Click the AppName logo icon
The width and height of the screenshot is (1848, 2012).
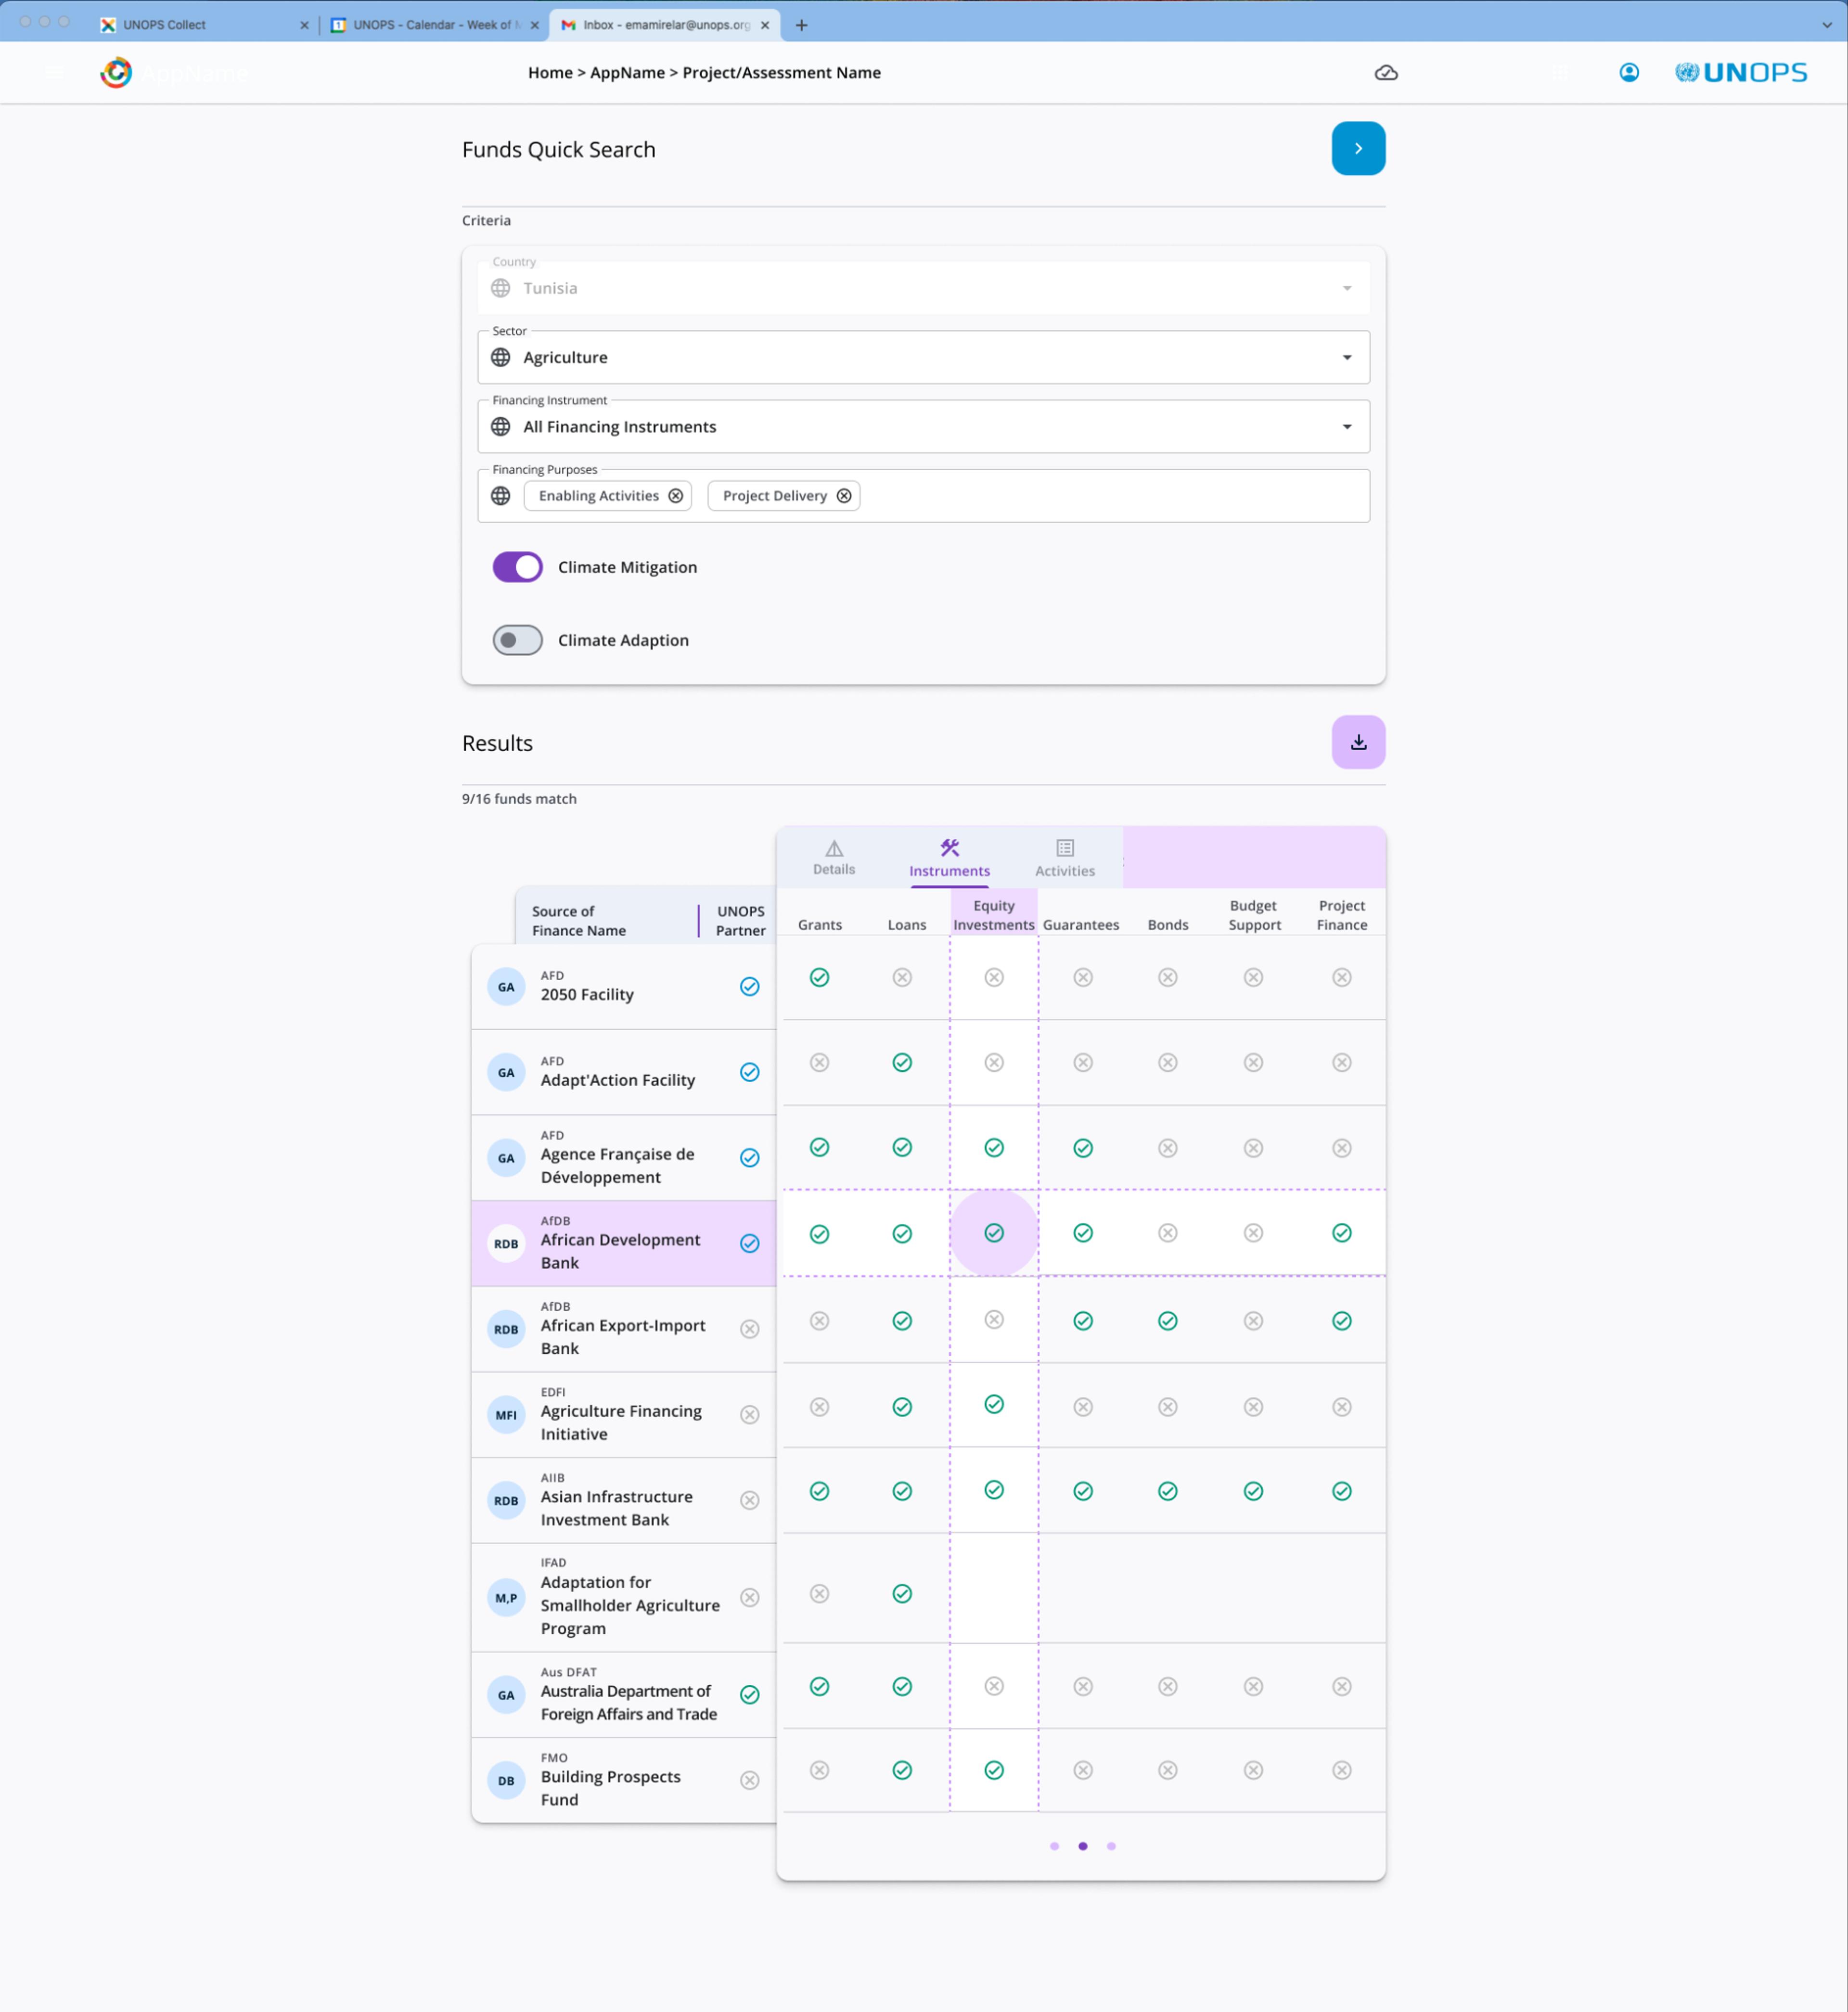point(116,73)
